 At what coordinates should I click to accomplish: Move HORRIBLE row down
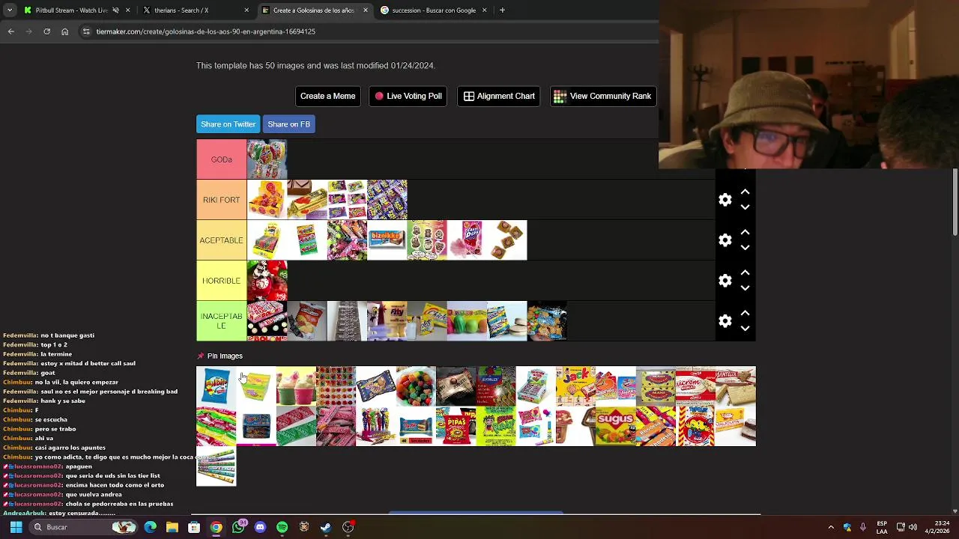(x=745, y=288)
